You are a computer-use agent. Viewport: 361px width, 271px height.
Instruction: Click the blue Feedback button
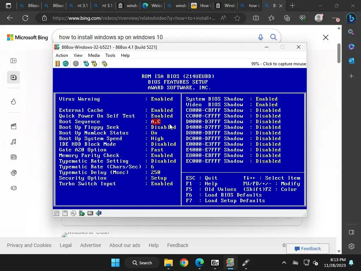coord(307,249)
